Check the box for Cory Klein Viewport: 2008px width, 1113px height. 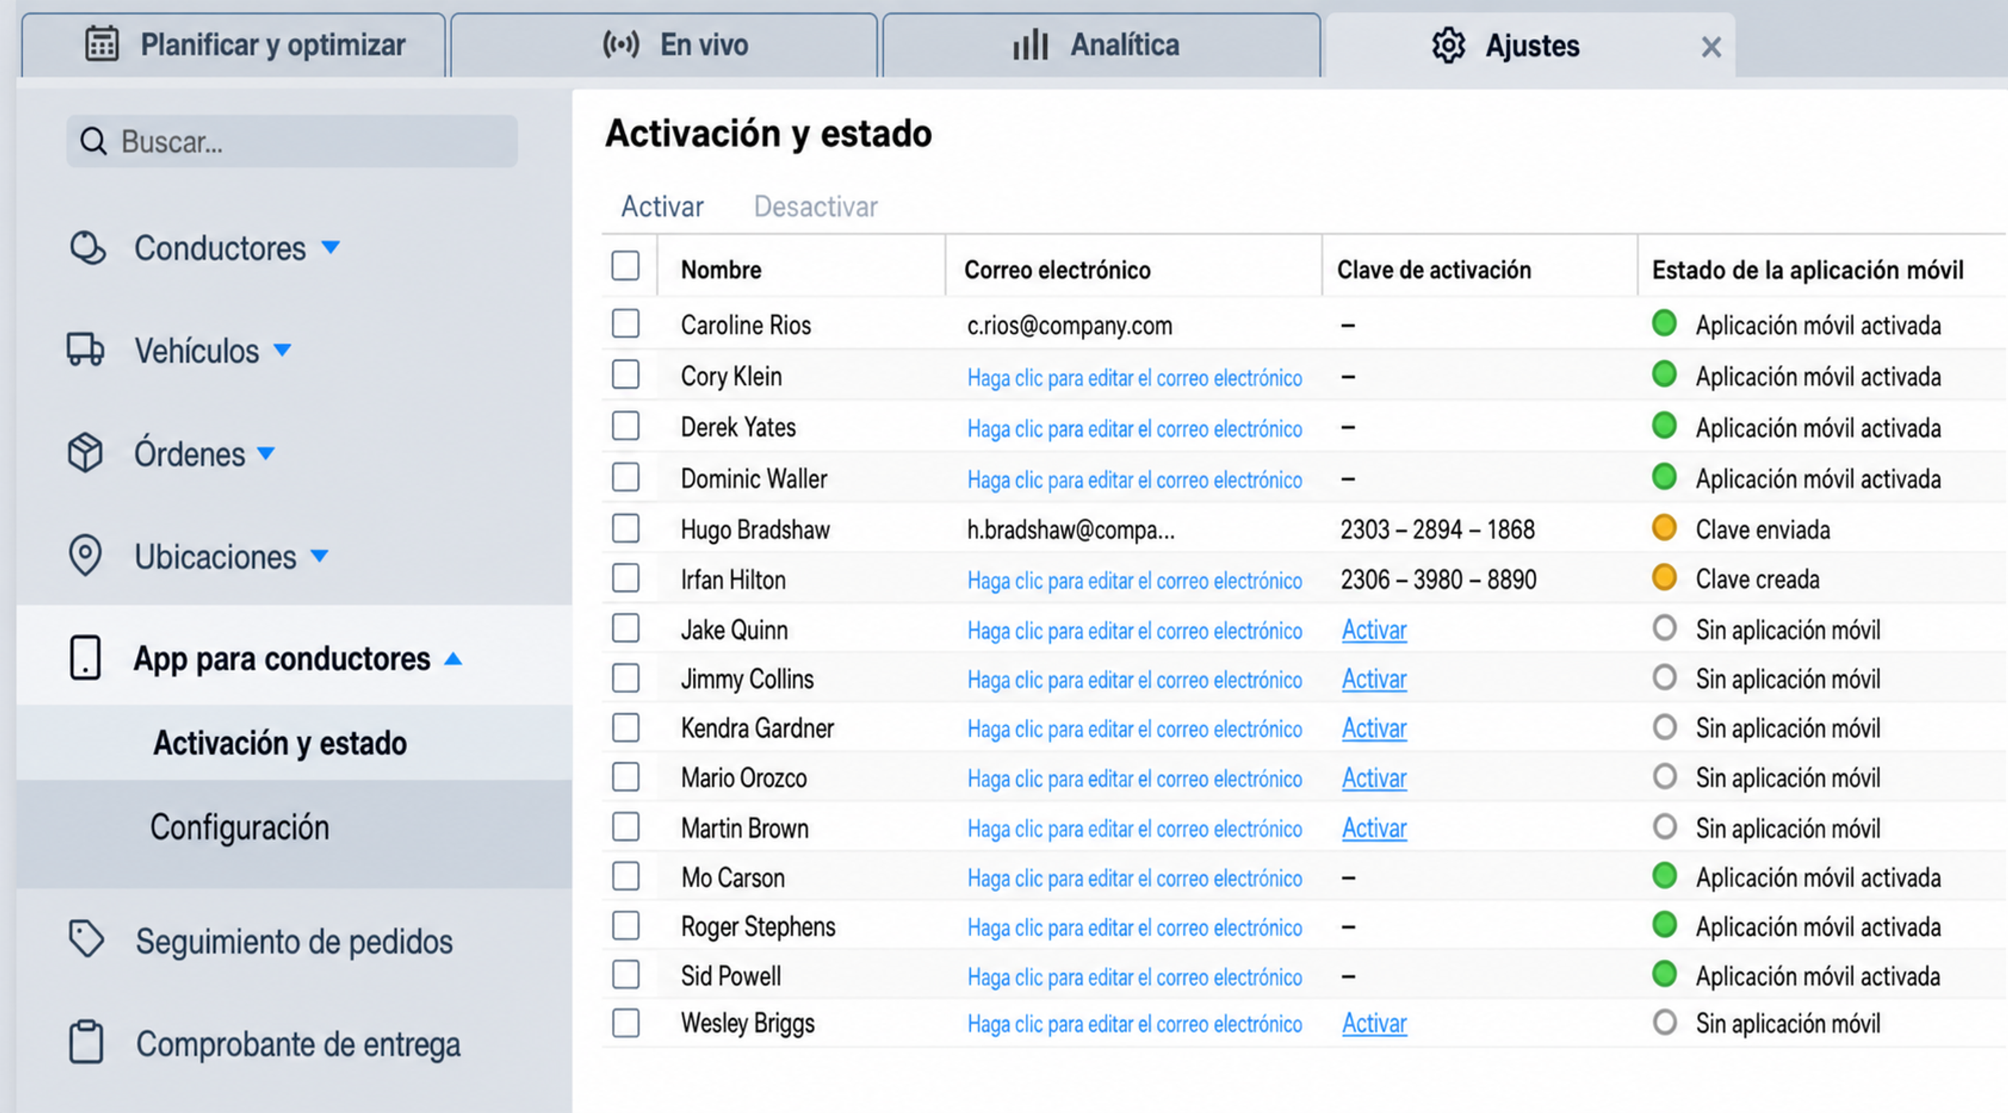pos(625,374)
